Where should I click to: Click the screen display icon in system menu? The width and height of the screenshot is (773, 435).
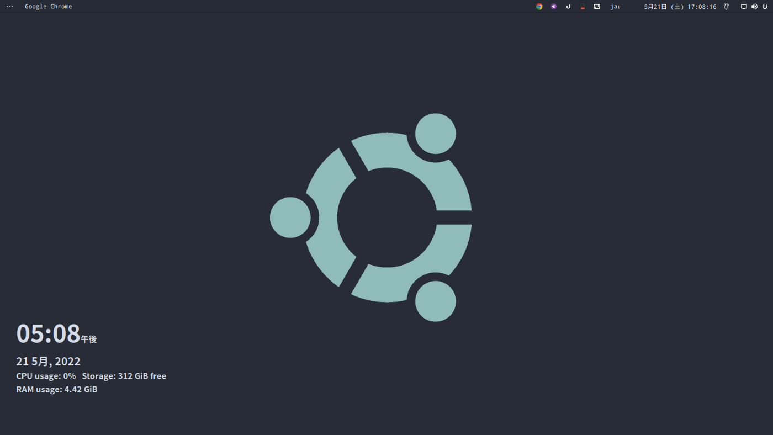(x=744, y=7)
